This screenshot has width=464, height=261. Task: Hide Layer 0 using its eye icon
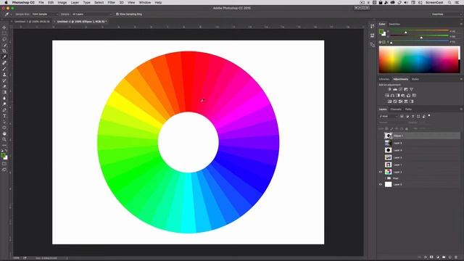(x=381, y=184)
